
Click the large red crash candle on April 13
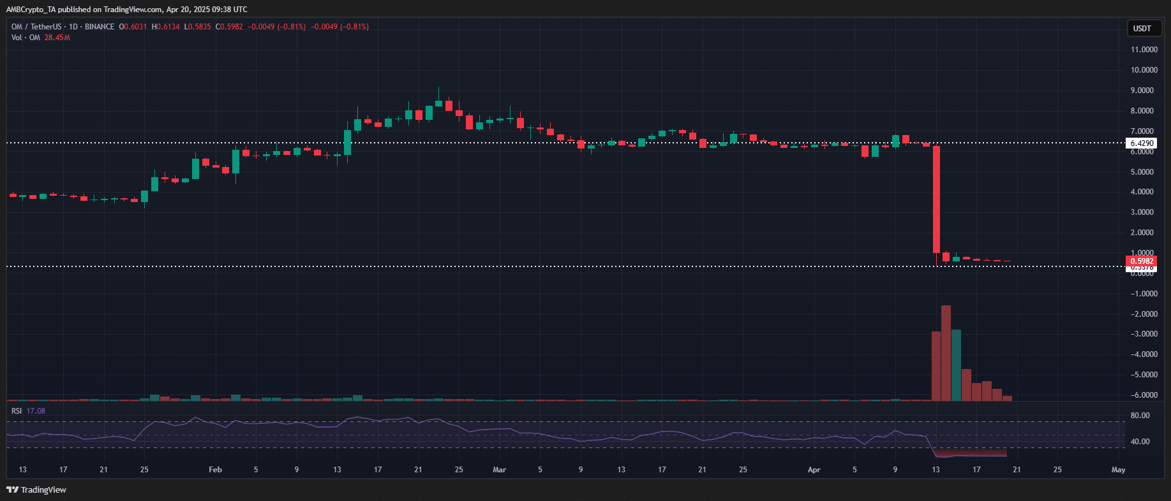click(936, 200)
